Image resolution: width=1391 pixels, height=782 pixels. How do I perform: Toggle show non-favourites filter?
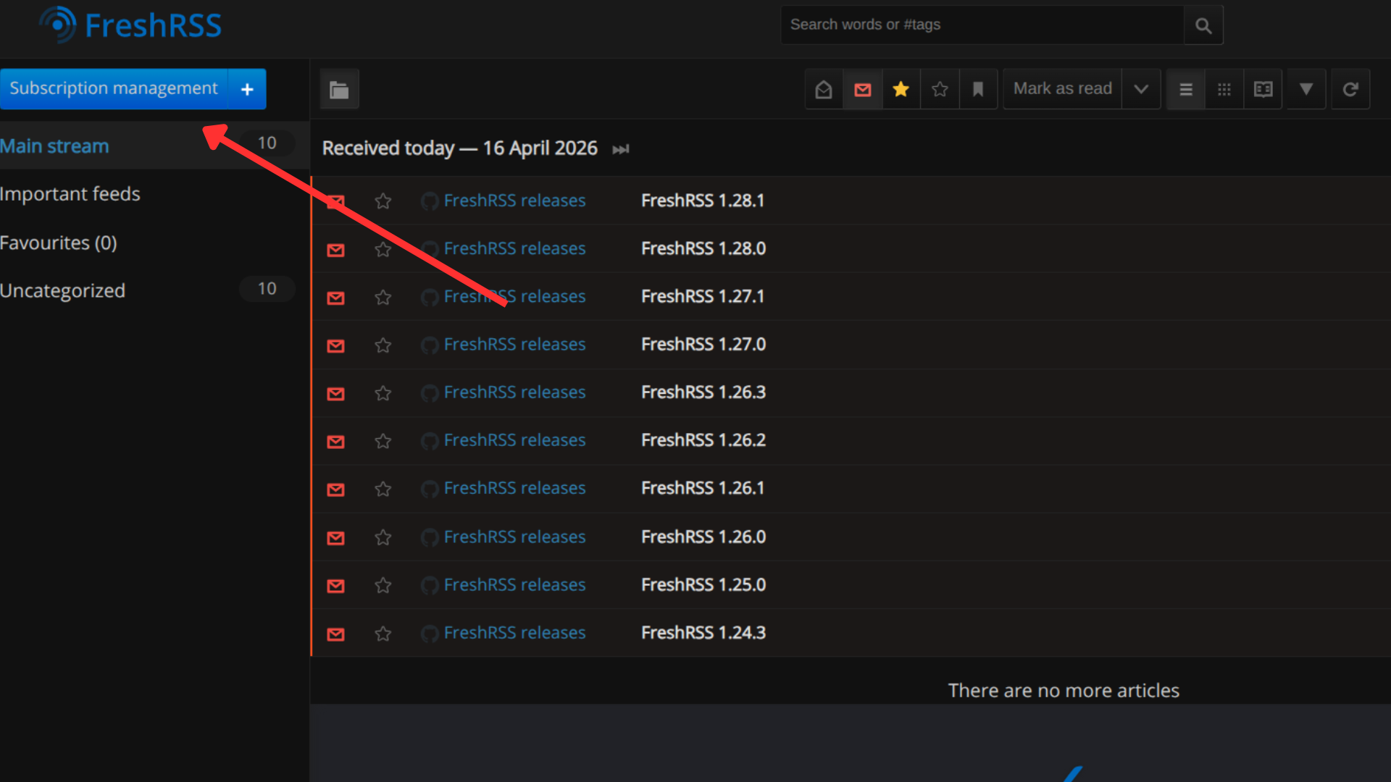click(940, 89)
